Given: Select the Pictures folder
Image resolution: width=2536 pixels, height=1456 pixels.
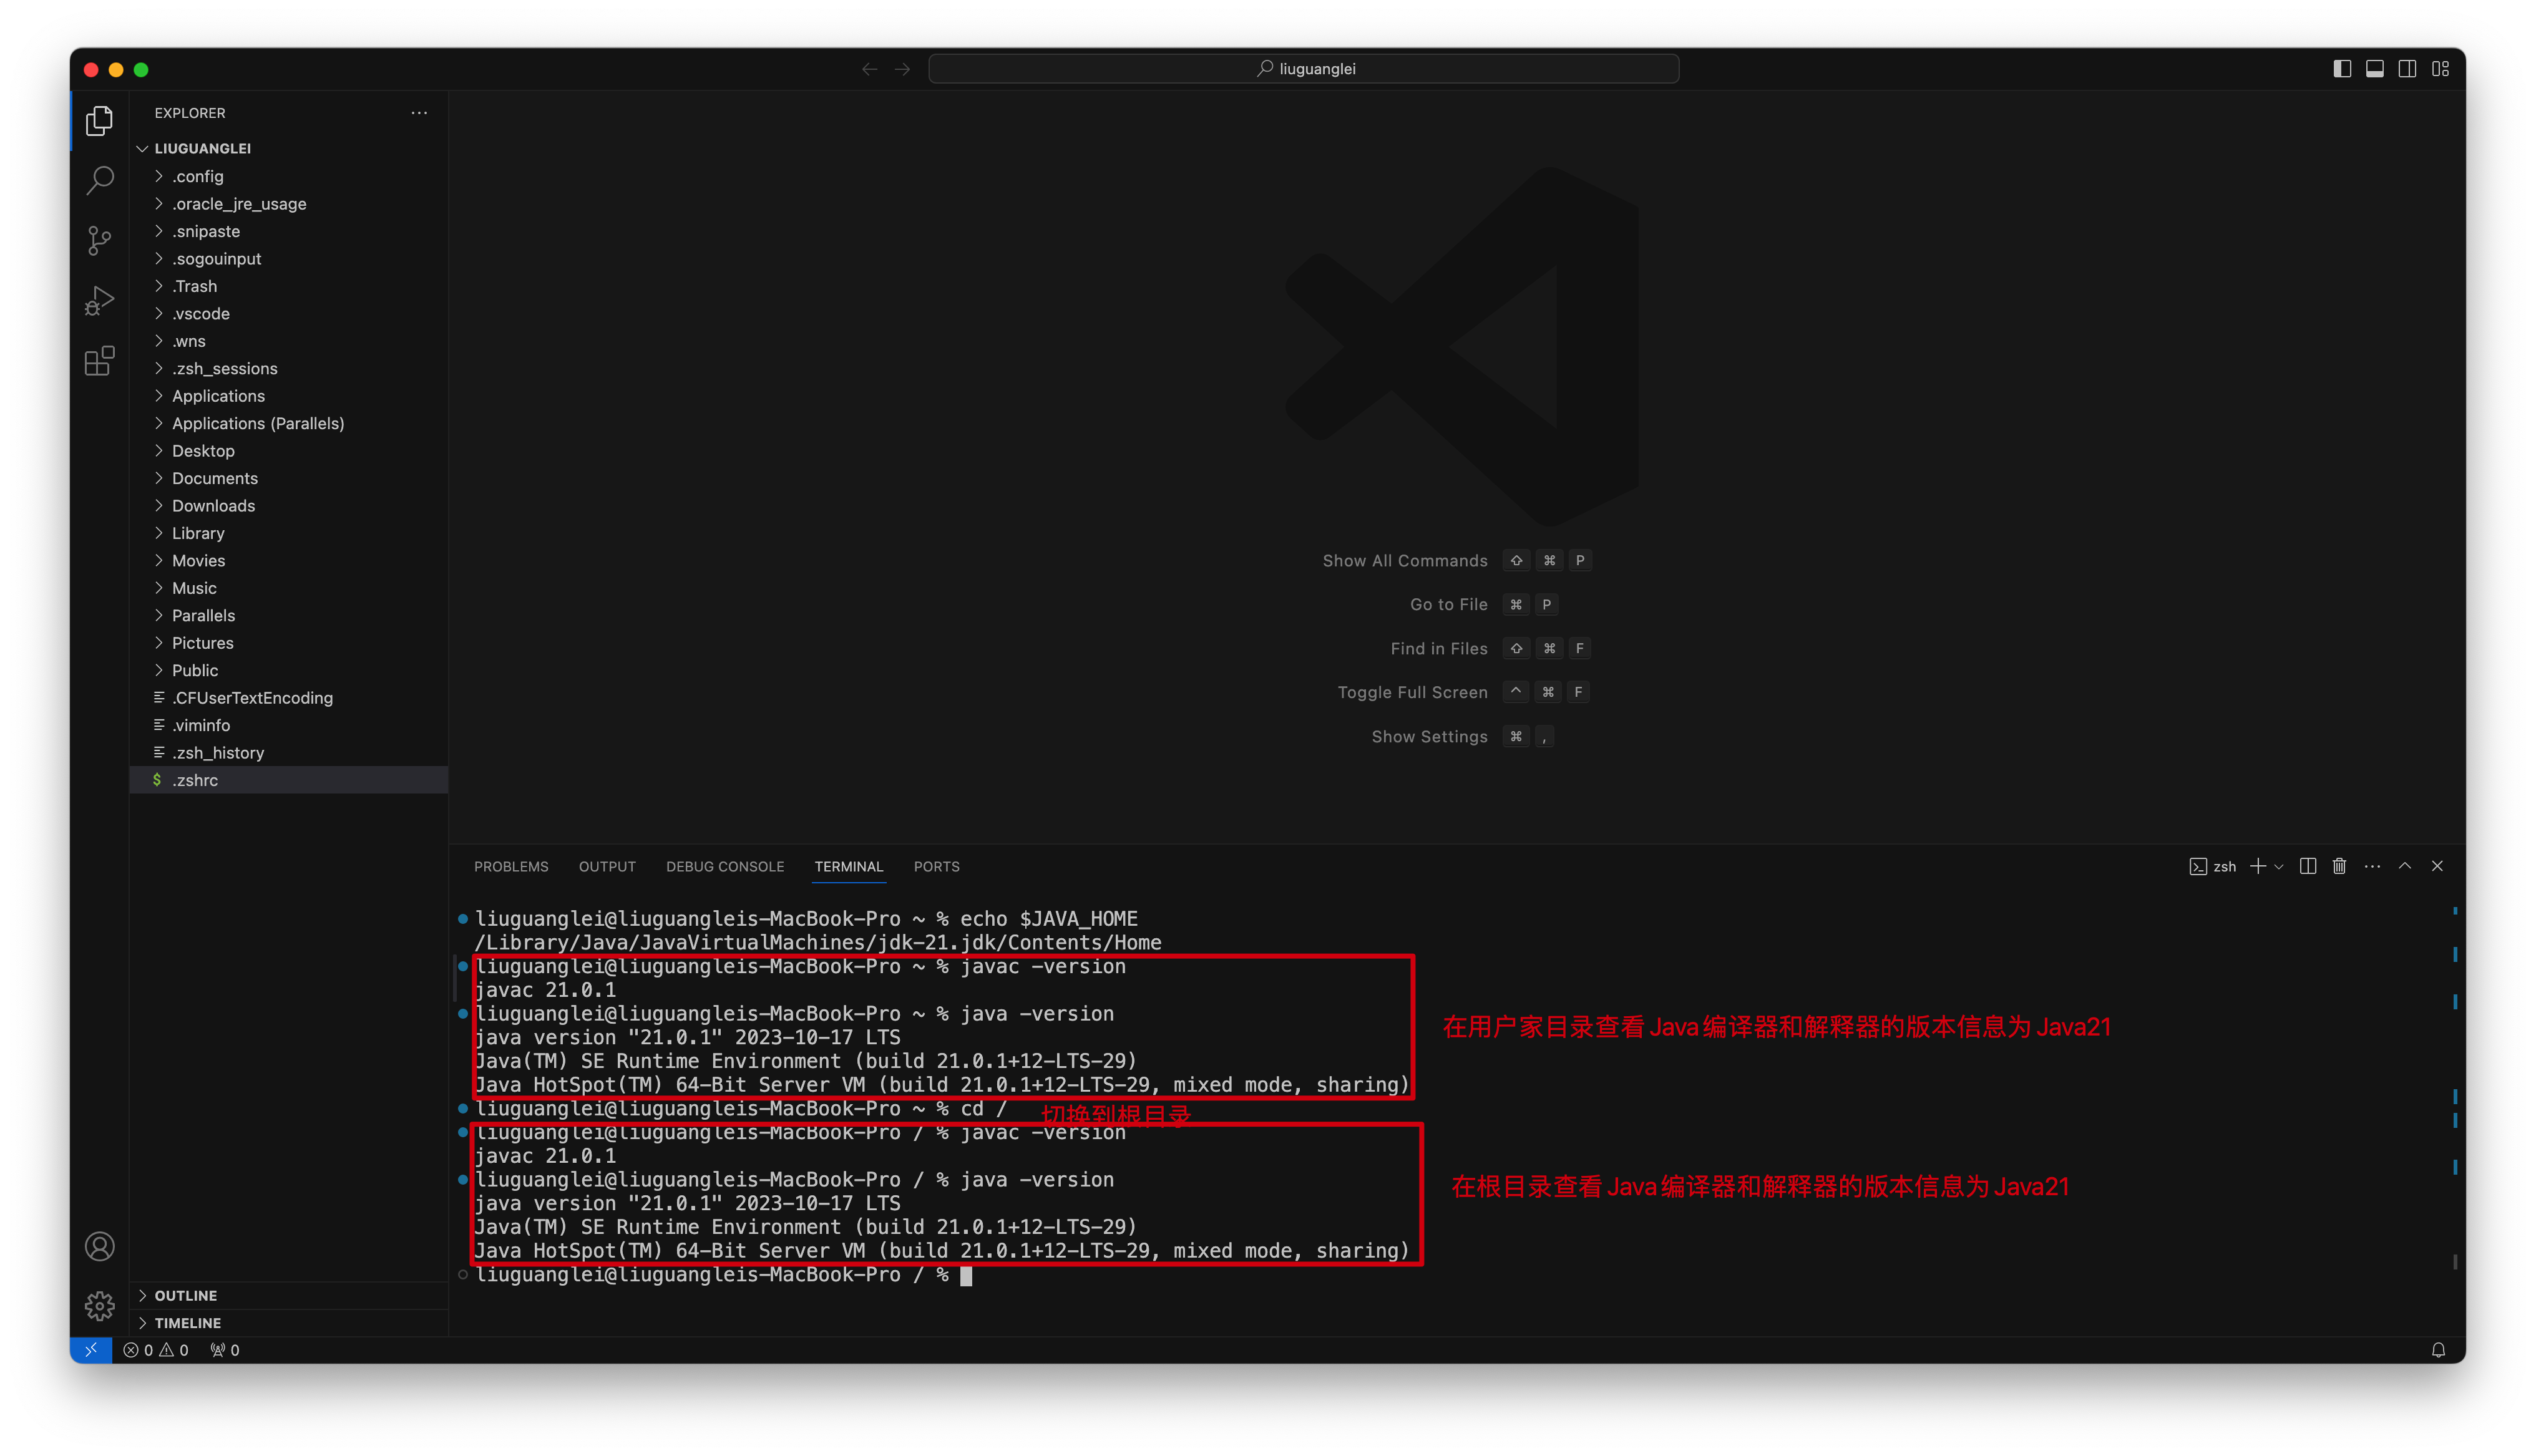Looking at the screenshot, I should [289, 642].
